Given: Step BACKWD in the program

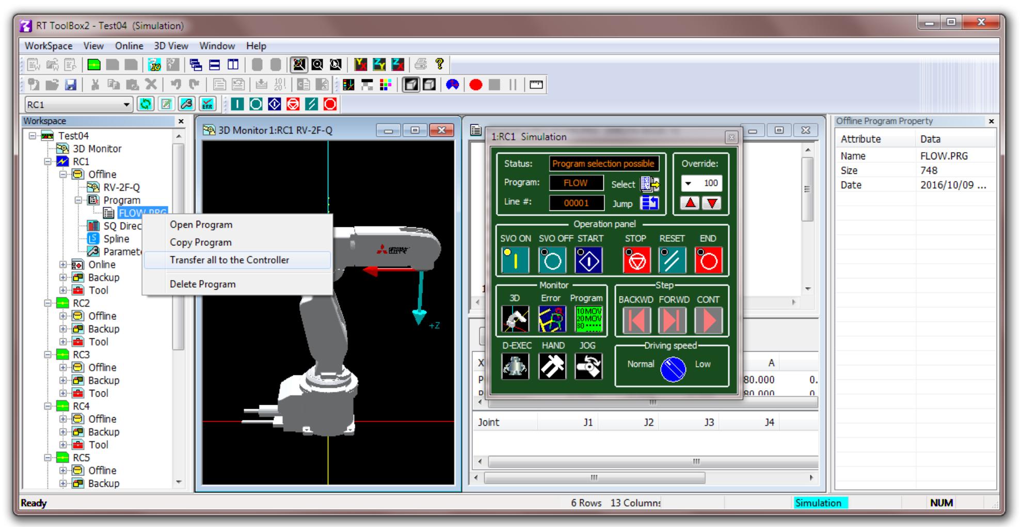Looking at the screenshot, I should [636, 320].
